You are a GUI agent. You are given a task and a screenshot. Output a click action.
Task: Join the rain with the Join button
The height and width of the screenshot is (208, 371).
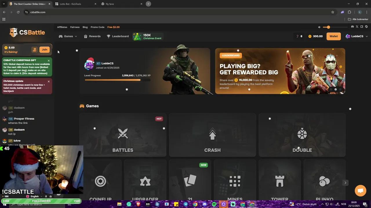click(44, 49)
